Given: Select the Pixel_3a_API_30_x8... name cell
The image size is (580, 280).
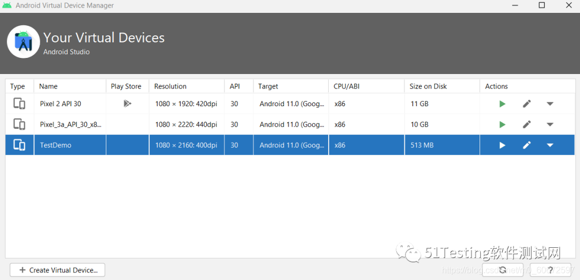Looking at the screenshot, I should tap(70, 124).
